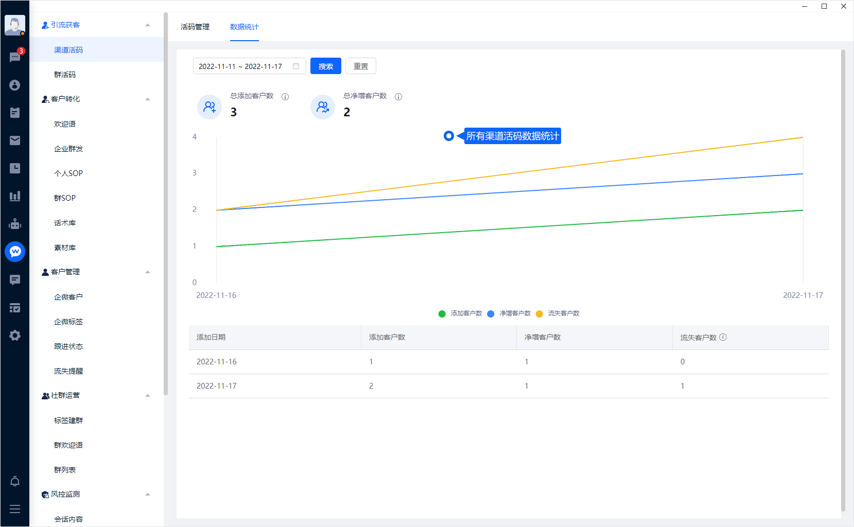The width and height of the screenshot is (854, 527).
Task: Toggle 添加客户数 green legend series
Action: click(x=460, y=313)
